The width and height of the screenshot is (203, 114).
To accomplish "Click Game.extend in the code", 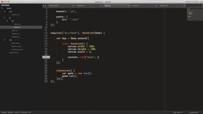I will [78, 38].
